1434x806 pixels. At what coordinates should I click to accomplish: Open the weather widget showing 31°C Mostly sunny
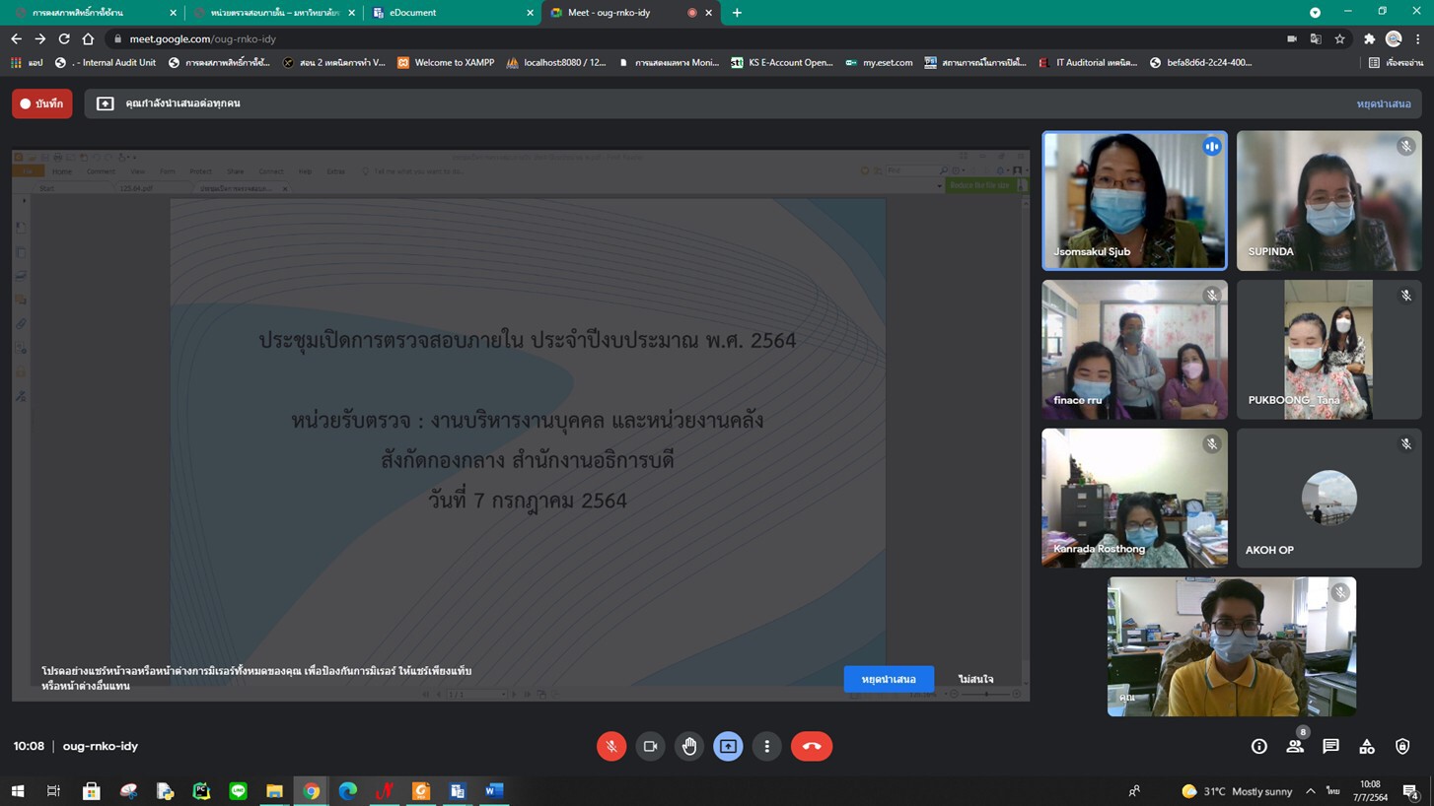(1237, 791)
